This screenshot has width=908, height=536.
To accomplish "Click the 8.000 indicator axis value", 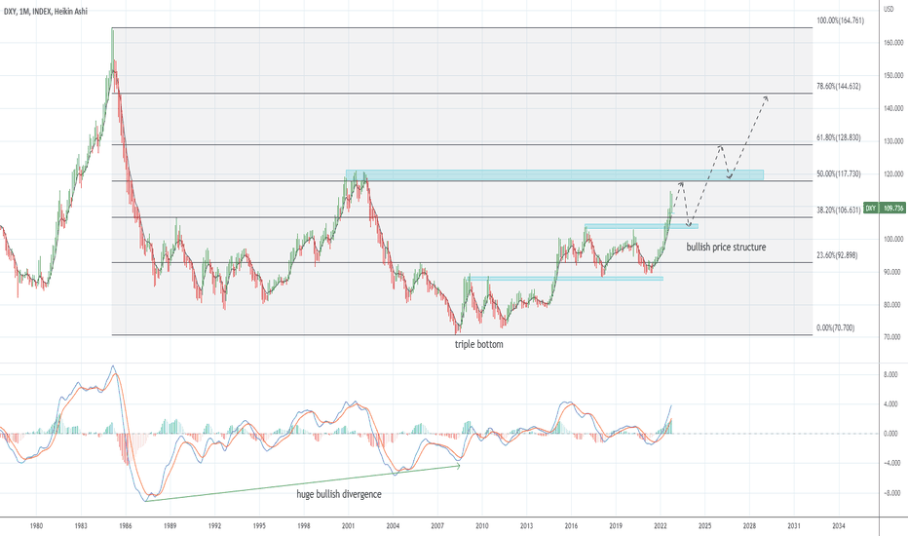I will (890, 375).
